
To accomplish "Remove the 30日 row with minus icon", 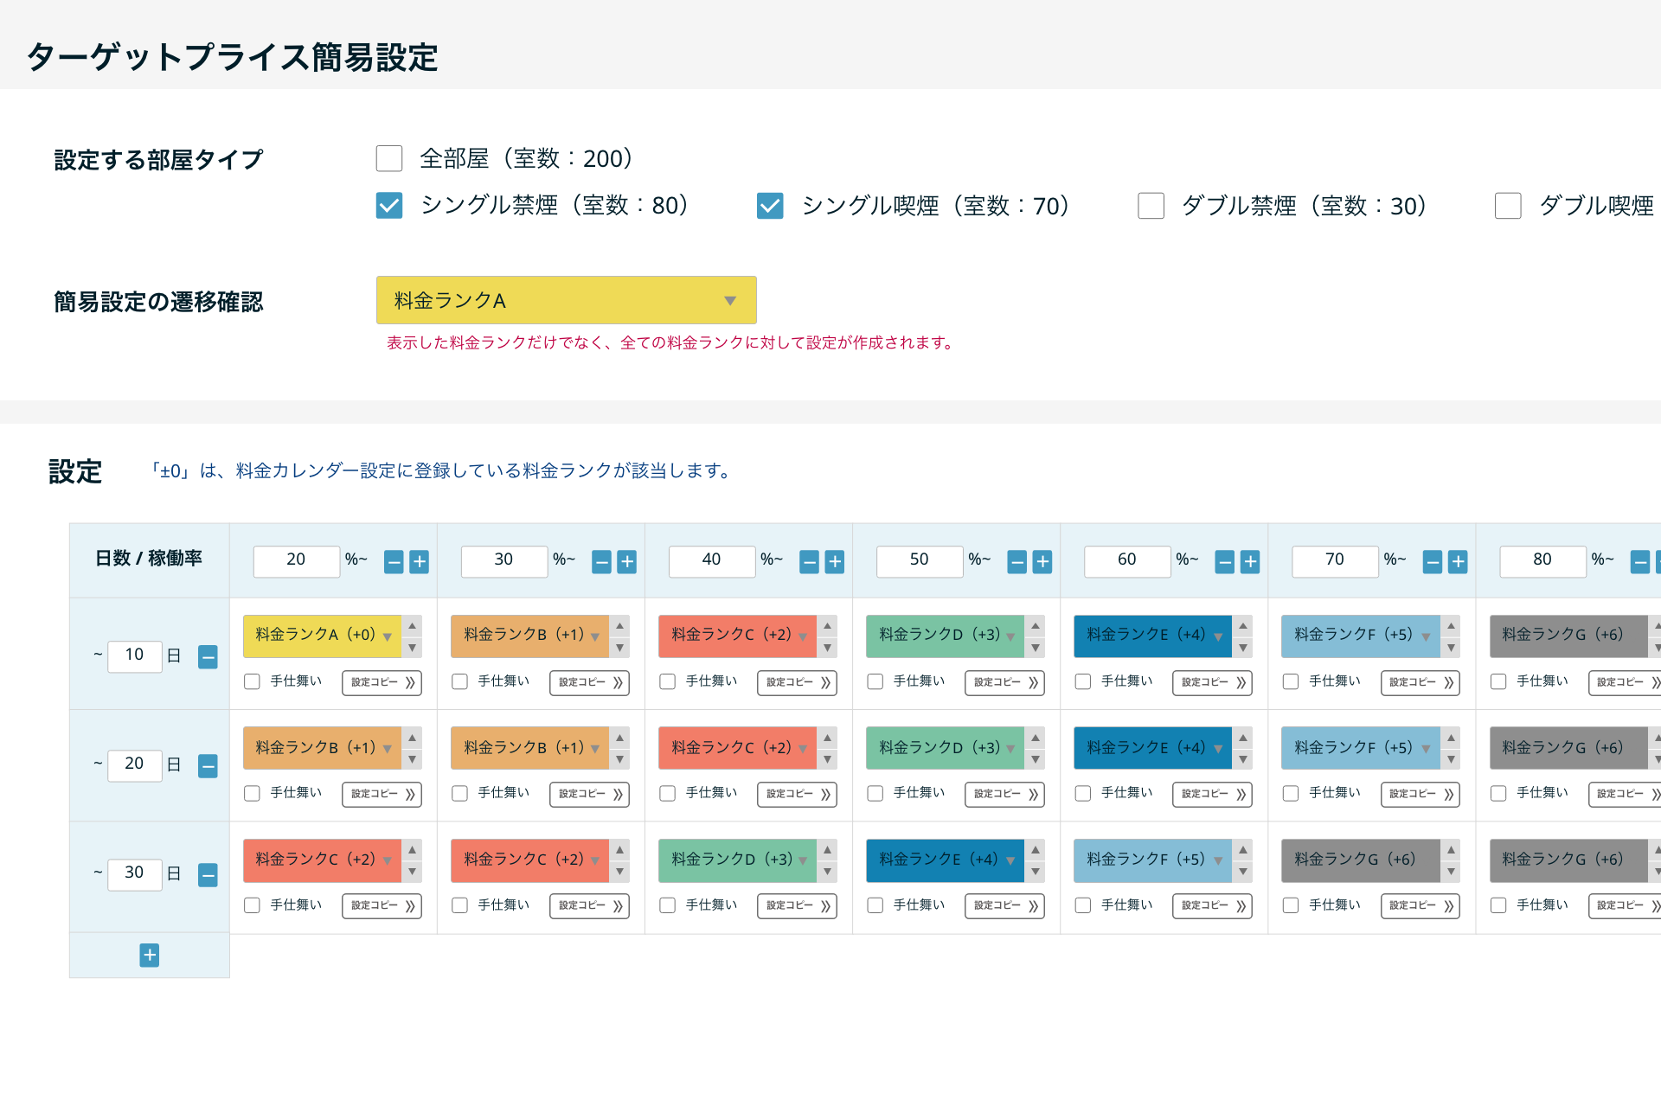I will [208, 875].
